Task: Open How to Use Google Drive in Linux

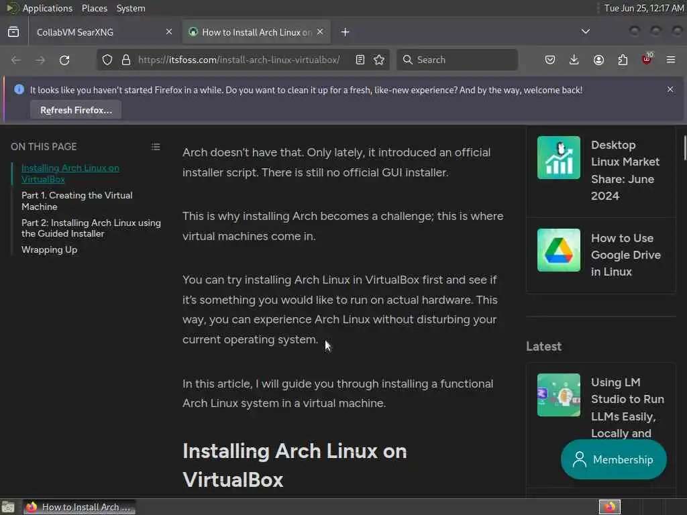Action: coord(626,255)
